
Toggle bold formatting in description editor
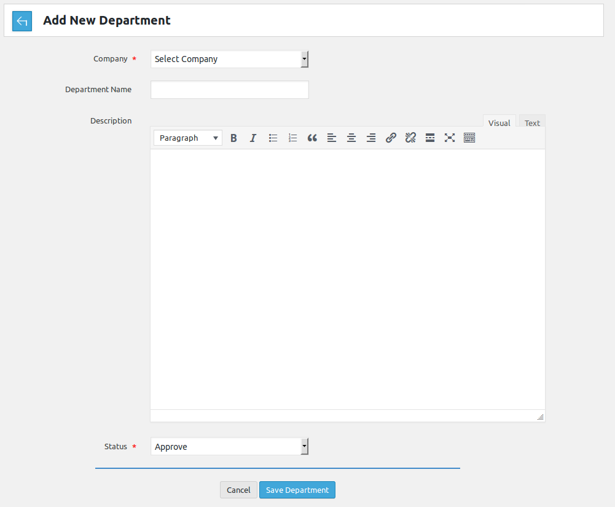tap(233, 138)
